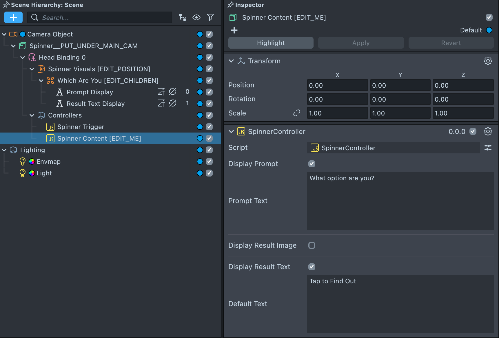Click the blue add object plus button
The image size is (499, 338).
pyautogui.click(x=13, y=17)
